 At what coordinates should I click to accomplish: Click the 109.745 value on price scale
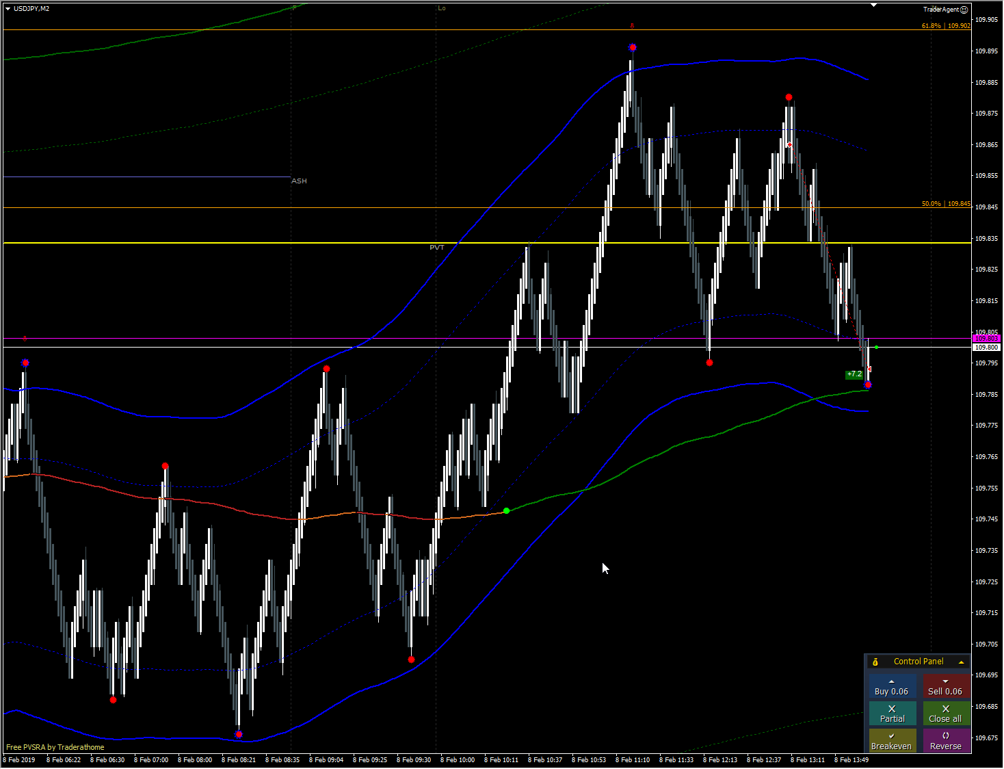point(986,519)
